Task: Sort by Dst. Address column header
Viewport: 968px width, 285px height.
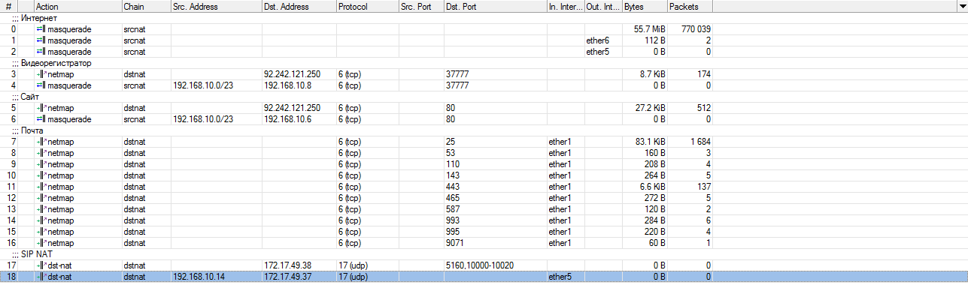Action: pos(299,6)
